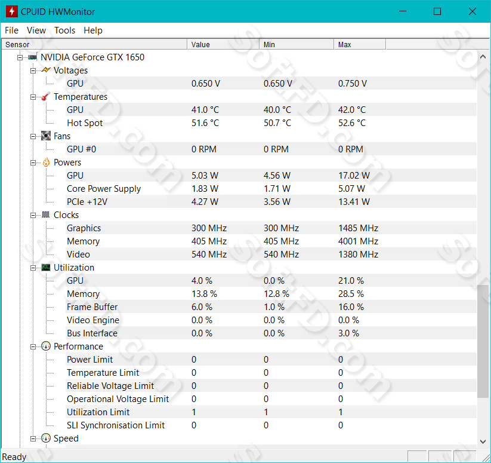The width and height of the screenshot is (491, 463).
Task: Select the PCIe +12V row
Action: pos(271,202)
